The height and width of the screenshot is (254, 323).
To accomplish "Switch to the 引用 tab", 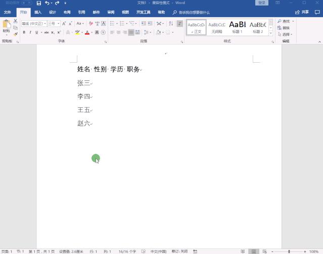I will click(x=81, y=12).
